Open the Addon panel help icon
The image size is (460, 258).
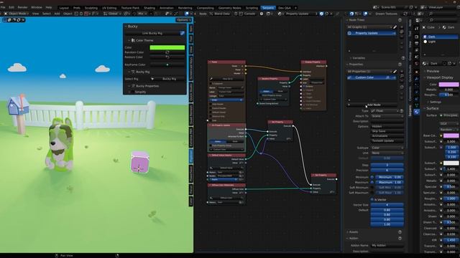400,239
